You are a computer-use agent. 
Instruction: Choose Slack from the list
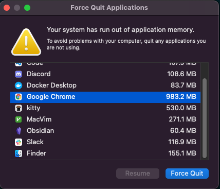(x=105, y=142)
